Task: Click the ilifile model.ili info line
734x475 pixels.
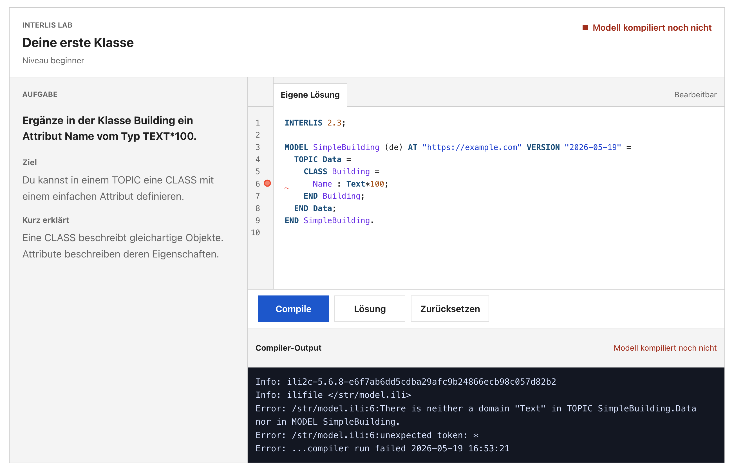Action: click(333, 395)
